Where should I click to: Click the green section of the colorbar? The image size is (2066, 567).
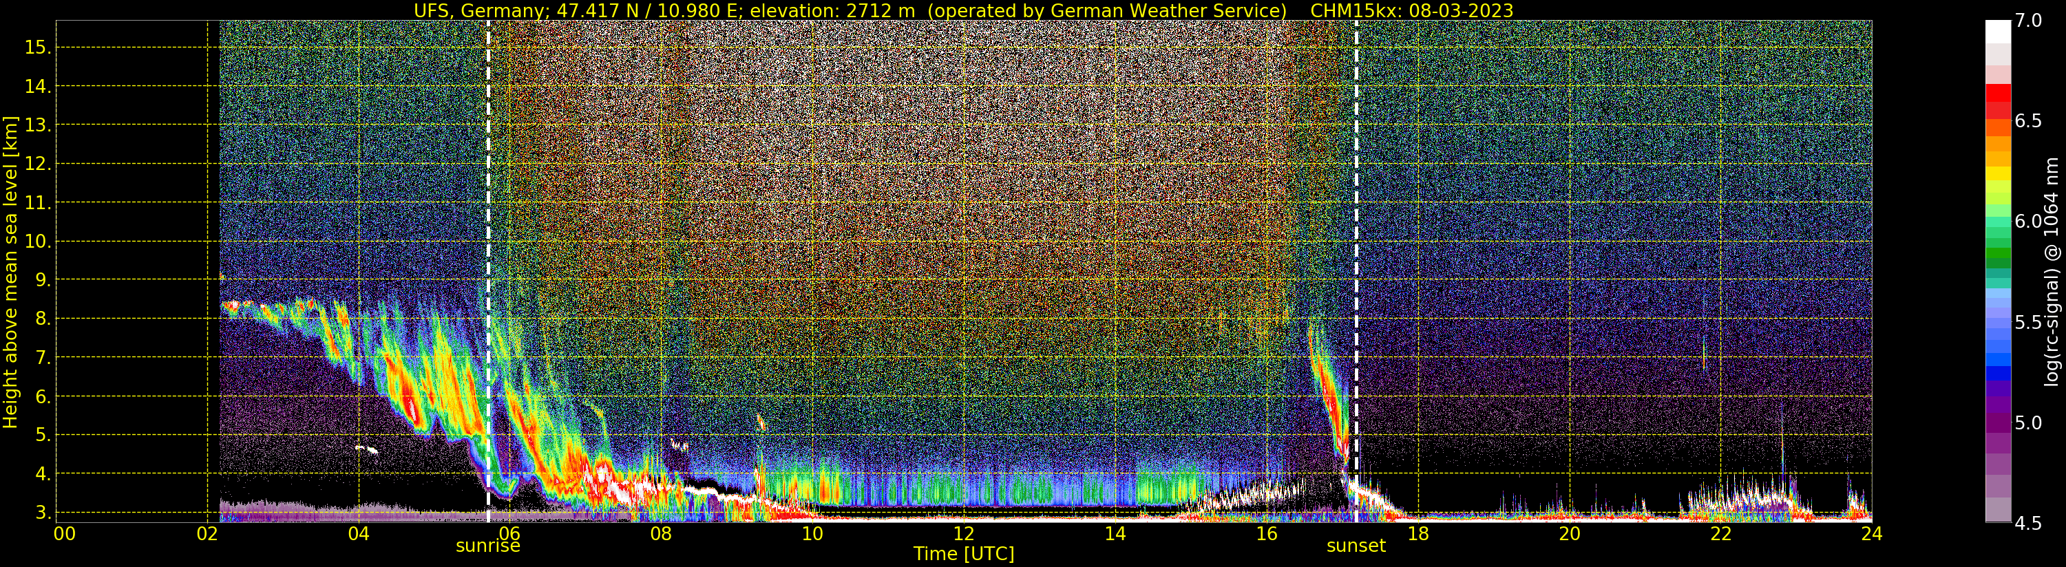click(x=1998, y=241)
